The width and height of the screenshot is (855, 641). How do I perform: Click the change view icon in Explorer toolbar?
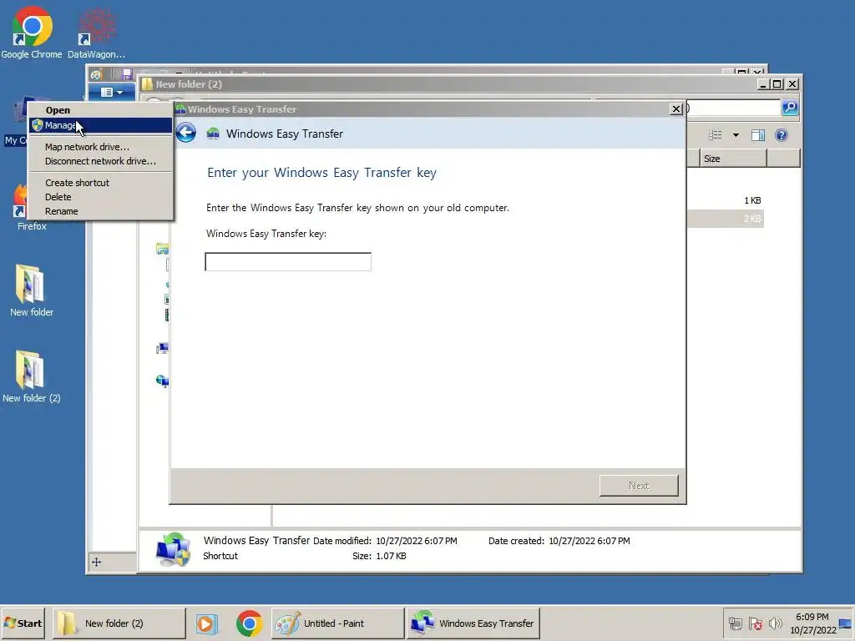[x=716, y=135]
